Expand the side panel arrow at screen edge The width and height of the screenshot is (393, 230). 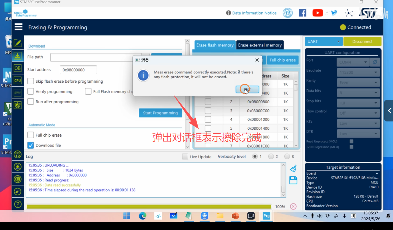(389, 111)
